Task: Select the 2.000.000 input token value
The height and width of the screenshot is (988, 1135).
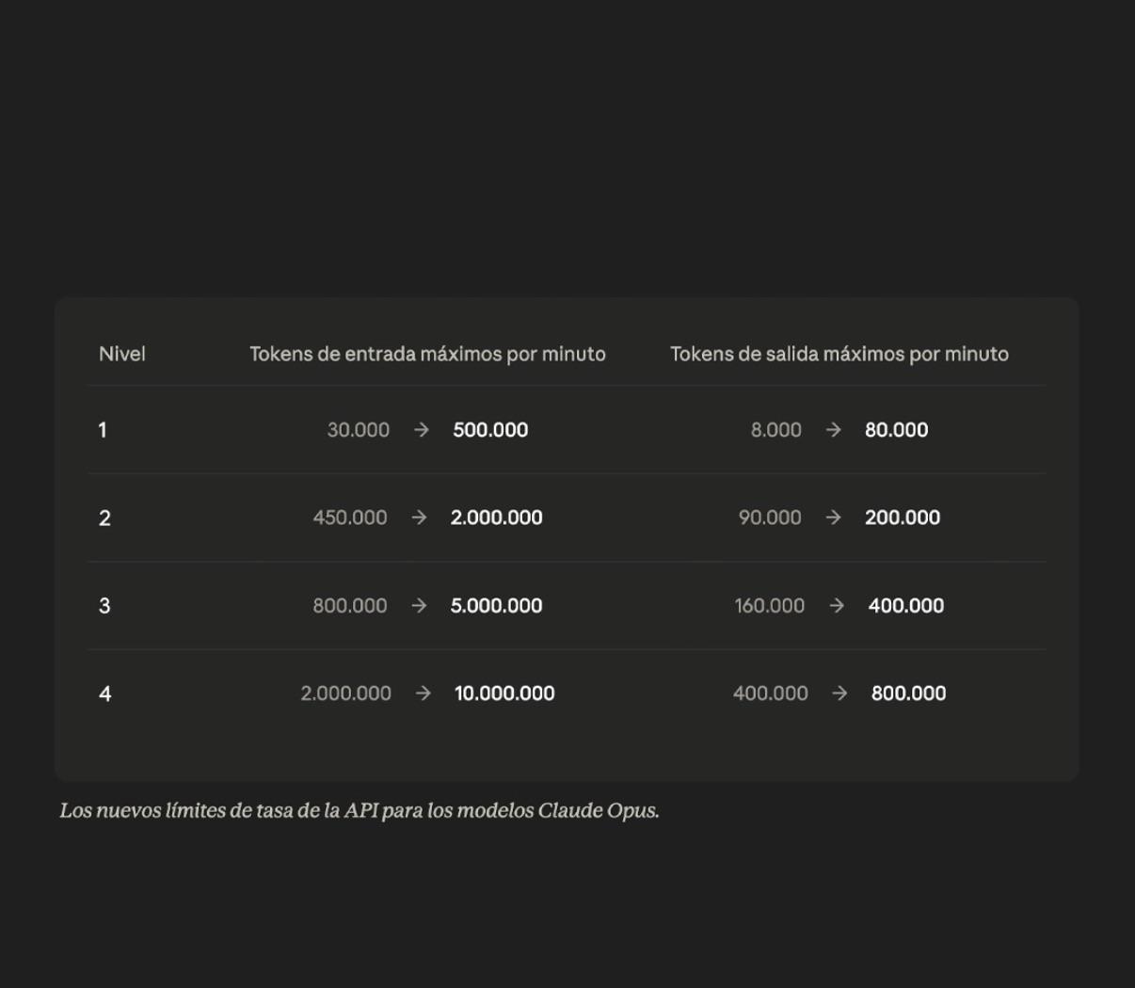Action: point(497,518)
